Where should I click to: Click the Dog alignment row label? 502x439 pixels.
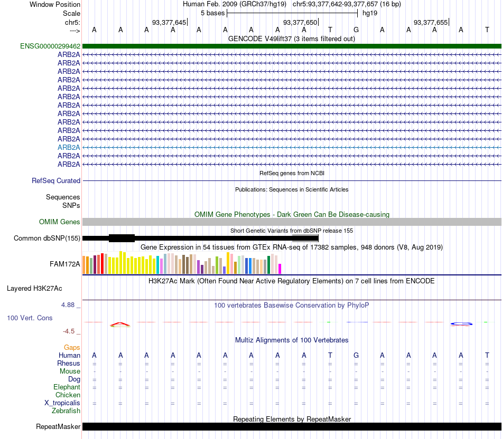[x=74, y=379]
